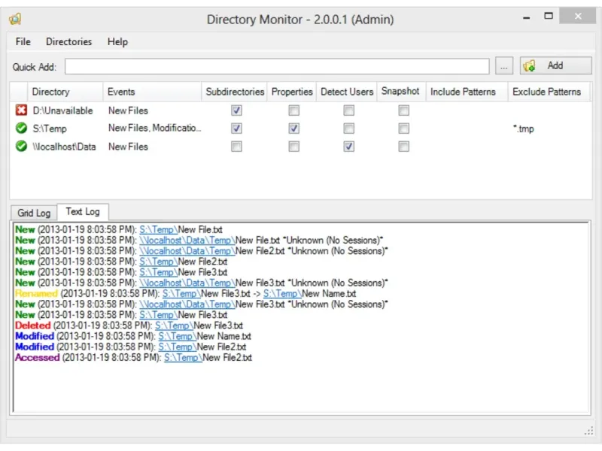This screenshot has height=451, width=602.
Task: Select the Text Log tab
Action: click(83, 211)
